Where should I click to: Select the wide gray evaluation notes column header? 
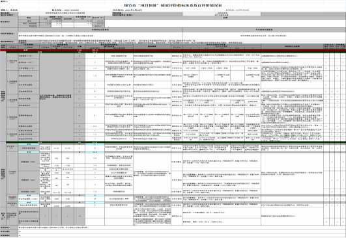point(292,46)
